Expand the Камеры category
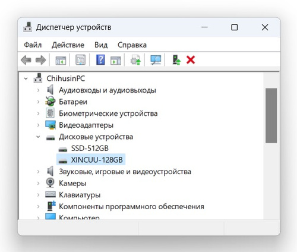Image resolution: width=297 pixels, height=252 pixels. [38, 184]
